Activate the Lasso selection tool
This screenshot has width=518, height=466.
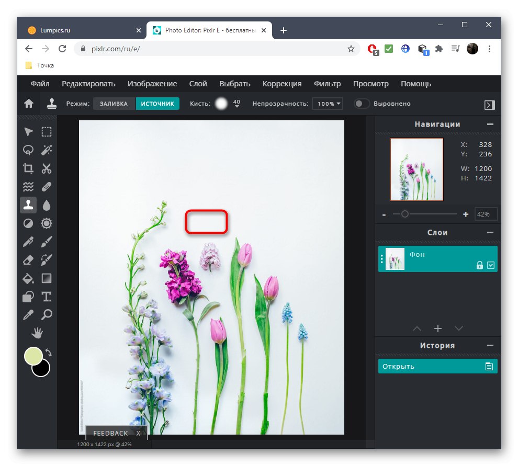point(28,150)
